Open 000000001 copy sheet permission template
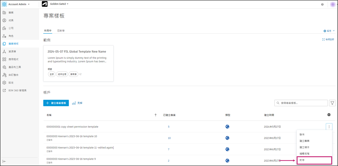This screenshot has width=338, height=166. pyautogui.click(x=72, y=127)
